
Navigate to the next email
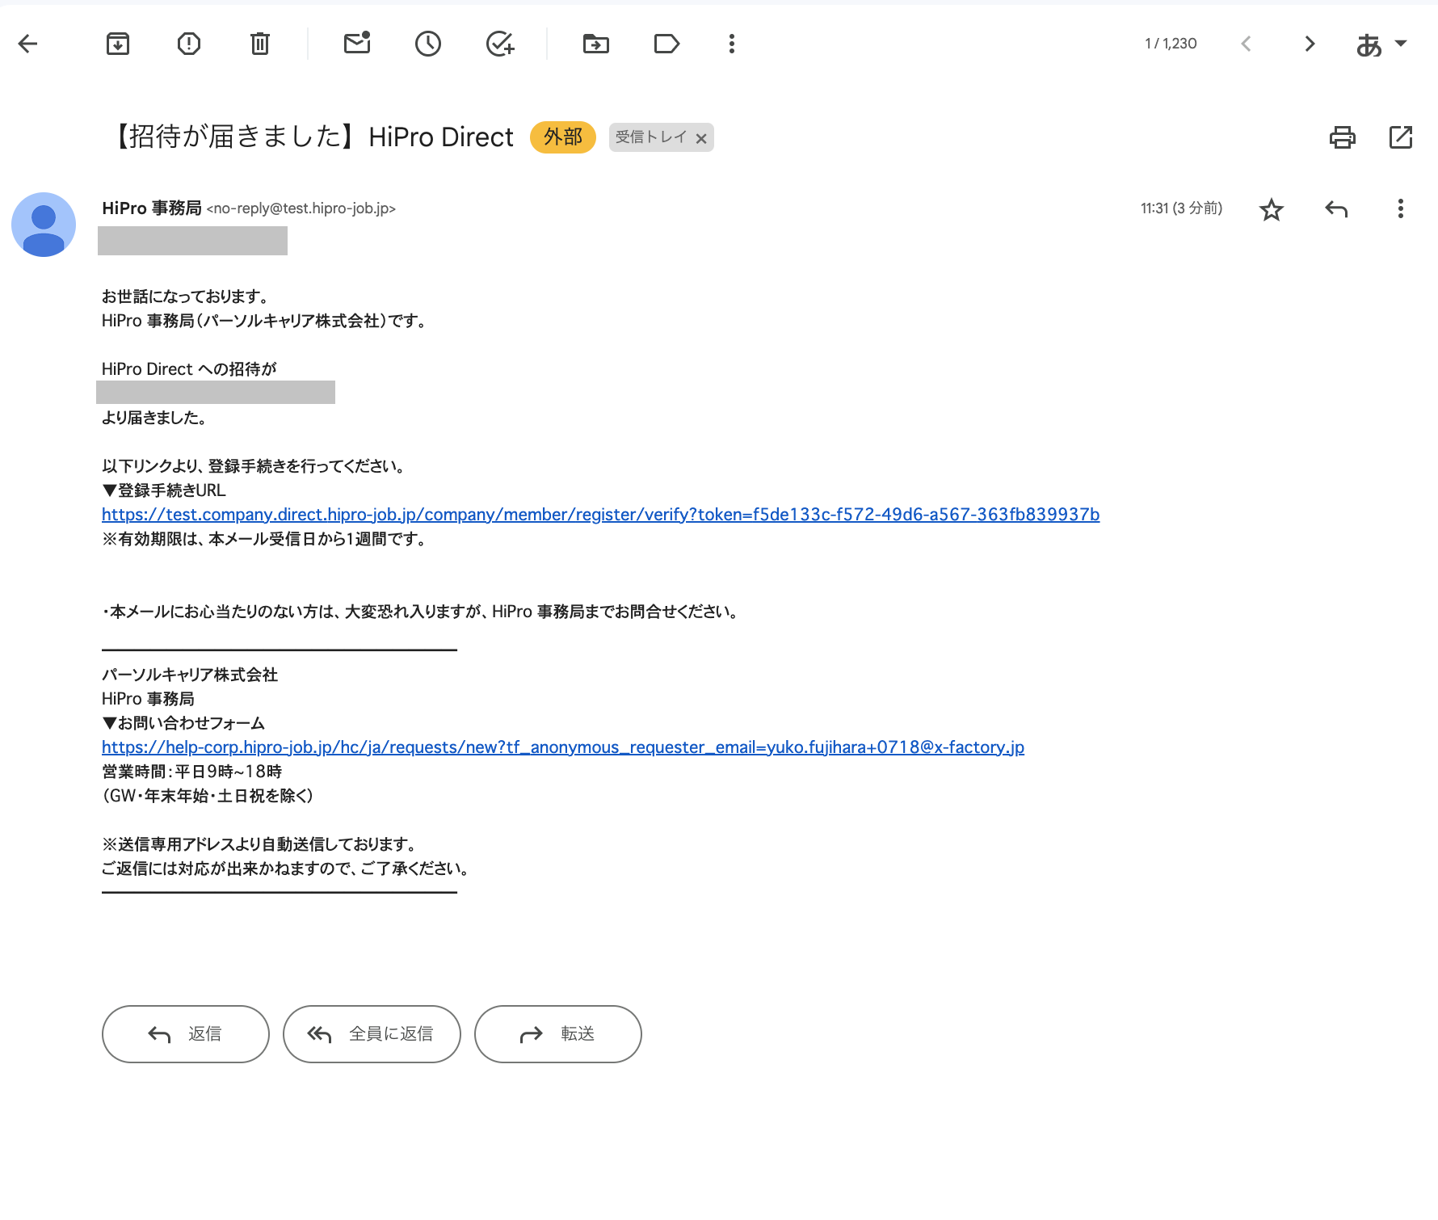point(1310,44)
